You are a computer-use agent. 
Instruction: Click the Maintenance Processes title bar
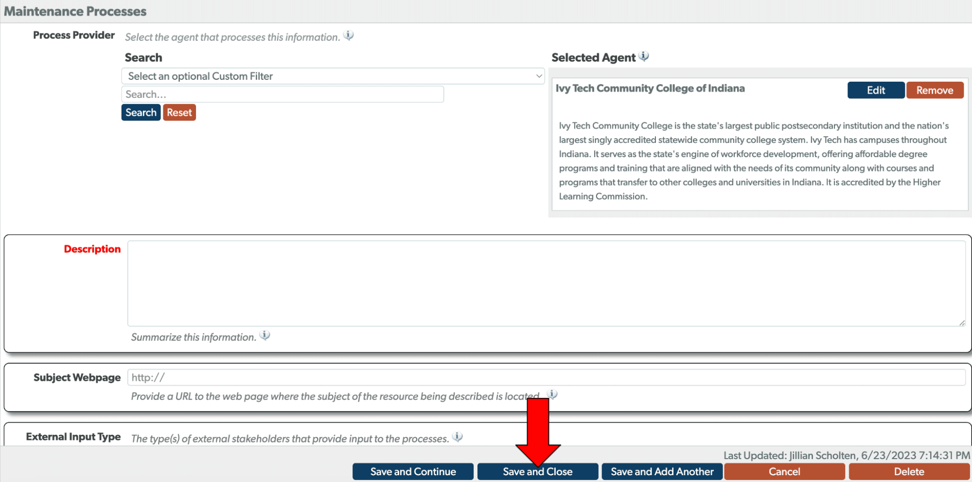pyautogui.click(x=75, y=11)
